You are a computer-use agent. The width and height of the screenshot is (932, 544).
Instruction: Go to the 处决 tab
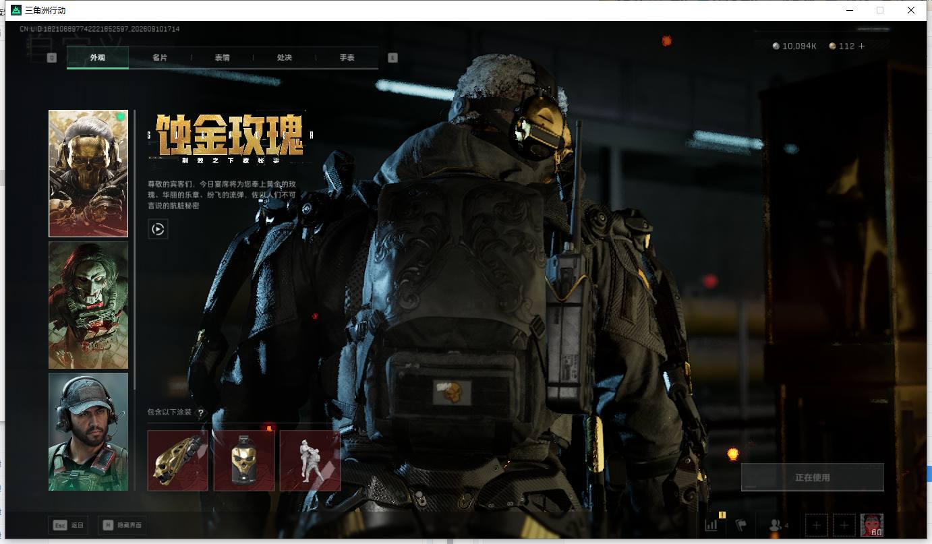pyautogui.click(x=285, y=58)
